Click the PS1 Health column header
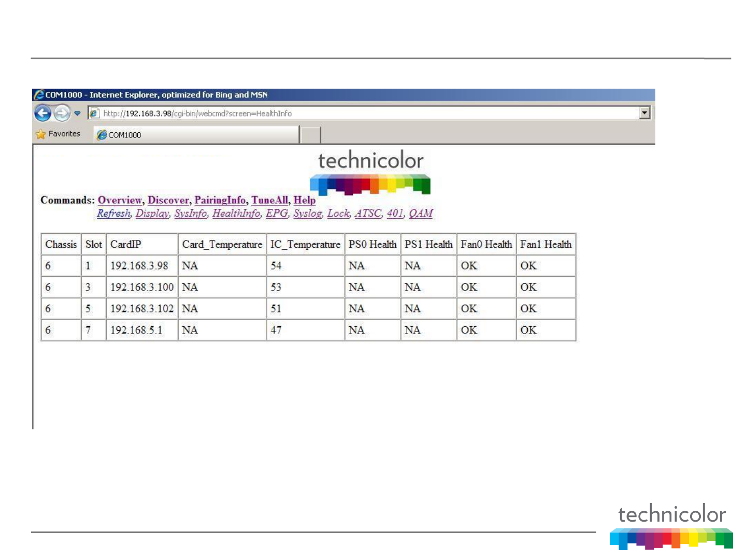746x560 pixels. (428, 244)
